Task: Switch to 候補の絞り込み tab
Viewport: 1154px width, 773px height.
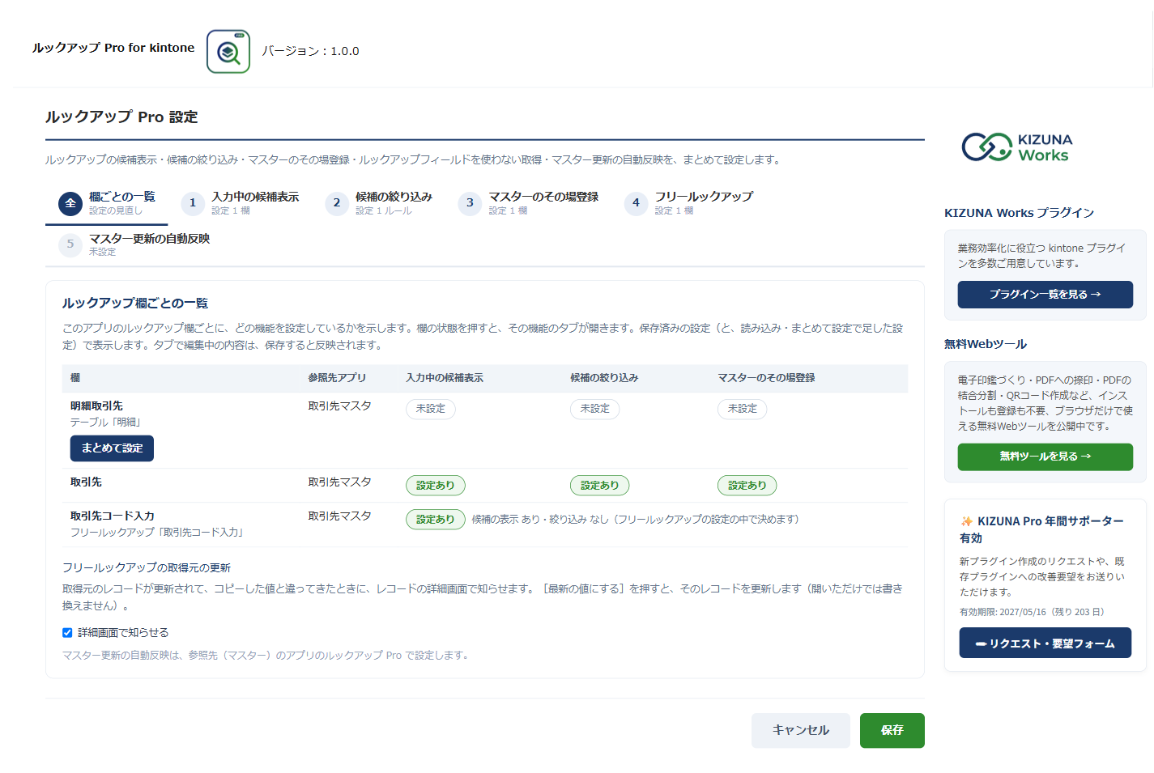Action: [379, 203]
